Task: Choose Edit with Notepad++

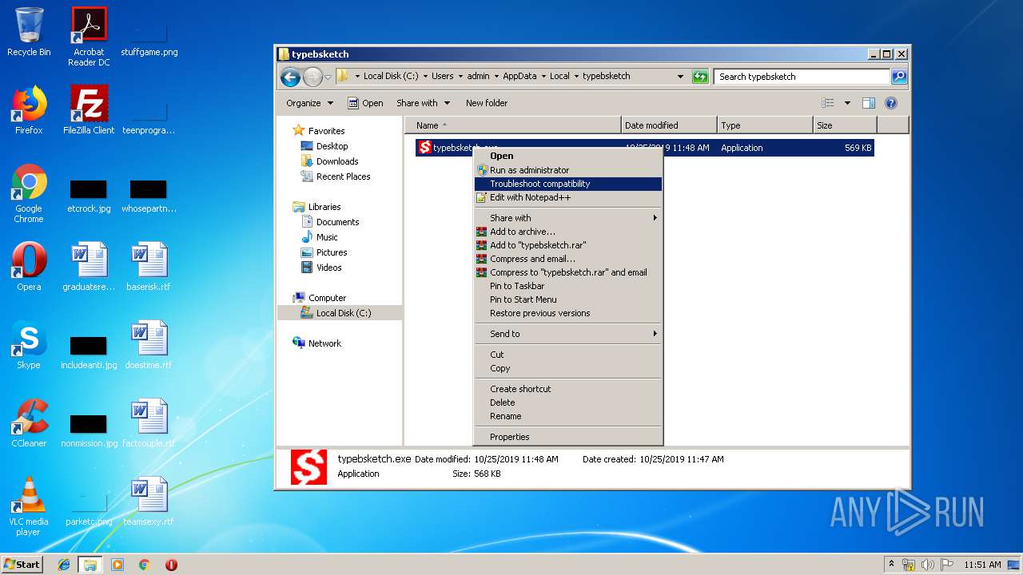Action: tap(568, 197)
